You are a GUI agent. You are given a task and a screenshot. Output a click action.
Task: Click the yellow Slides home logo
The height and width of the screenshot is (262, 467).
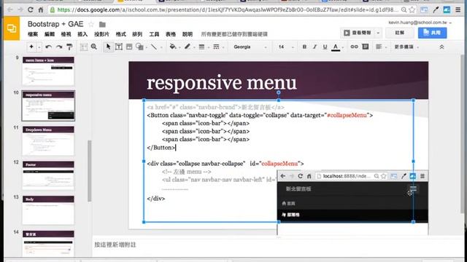pos(12,28)
